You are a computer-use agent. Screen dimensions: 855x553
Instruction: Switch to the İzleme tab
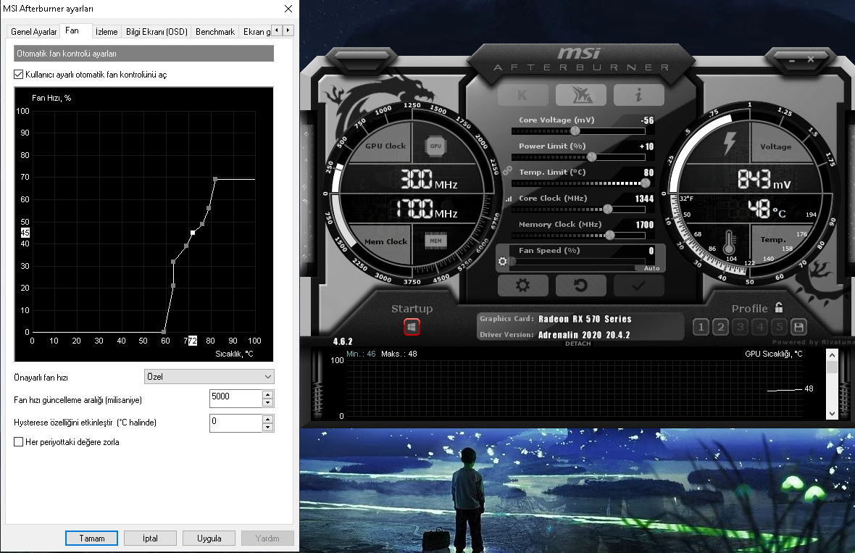pyautogui.click(x=107, y=32)
